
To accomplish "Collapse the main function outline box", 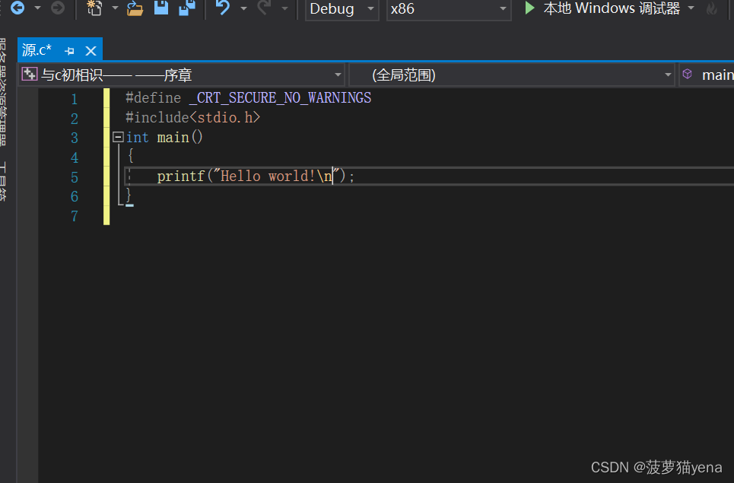I will pyautogui.click(x=118, y=137).
